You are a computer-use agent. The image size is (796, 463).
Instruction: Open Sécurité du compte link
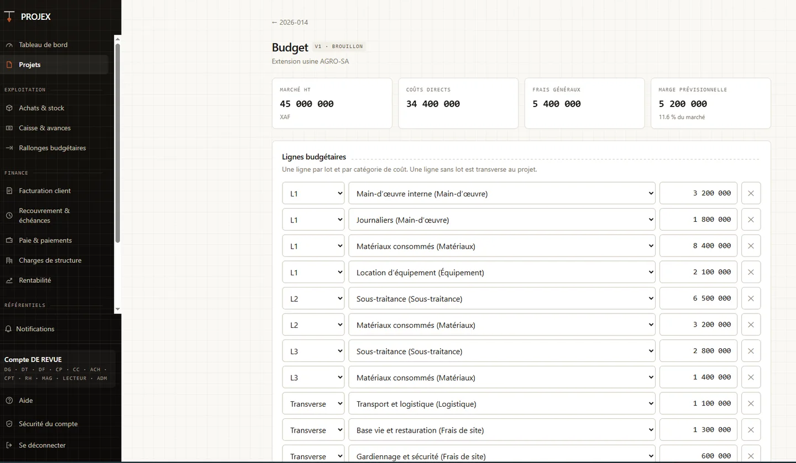point(48,424)
